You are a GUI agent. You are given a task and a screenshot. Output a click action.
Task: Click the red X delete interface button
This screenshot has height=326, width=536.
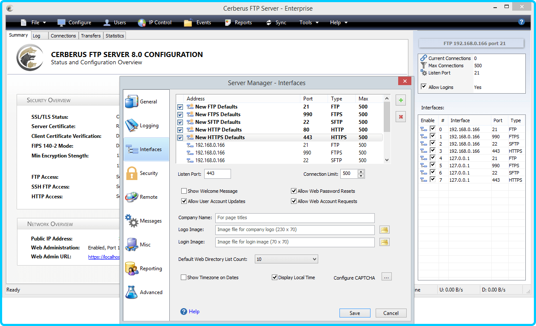click(x=400, y=117)
